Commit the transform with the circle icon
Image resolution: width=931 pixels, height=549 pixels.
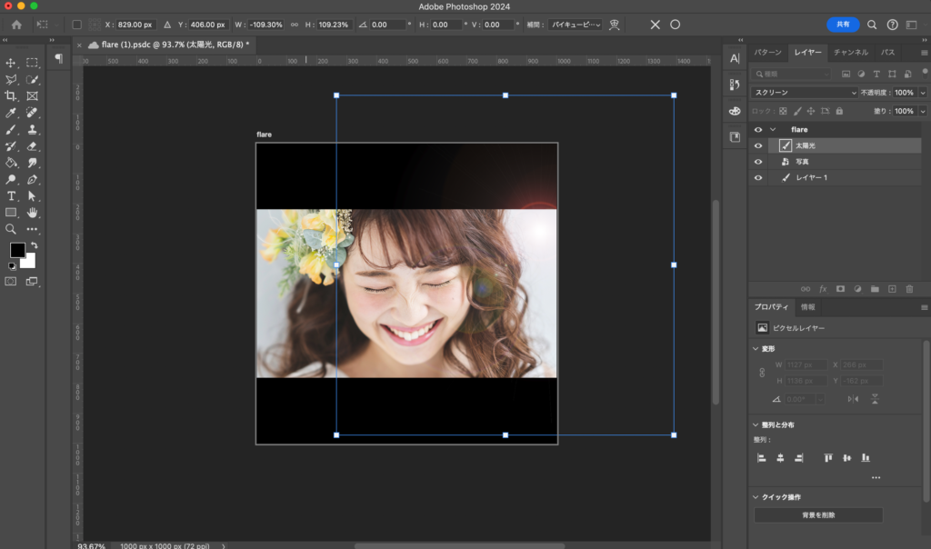point(676,25)
